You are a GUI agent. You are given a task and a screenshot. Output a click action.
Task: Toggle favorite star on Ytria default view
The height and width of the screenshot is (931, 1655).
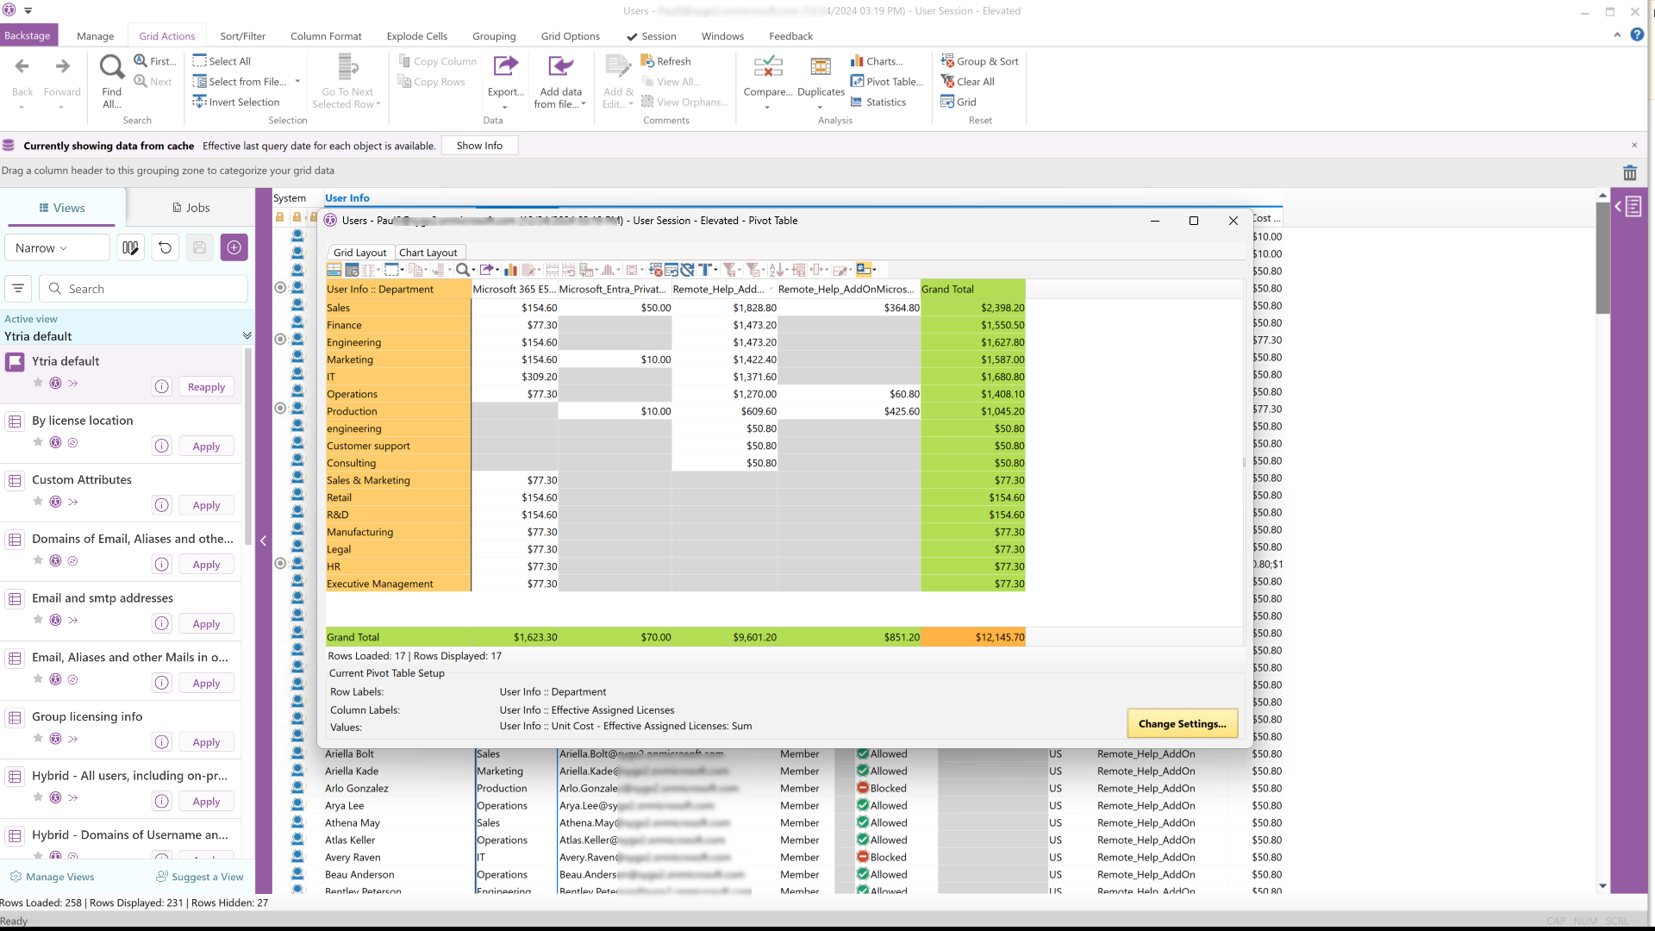click(38, 383)
